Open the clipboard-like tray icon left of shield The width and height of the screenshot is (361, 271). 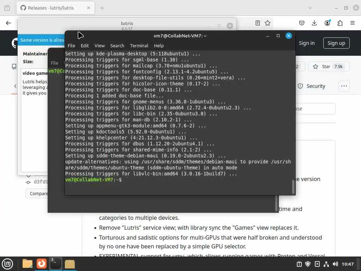(299, 264)
